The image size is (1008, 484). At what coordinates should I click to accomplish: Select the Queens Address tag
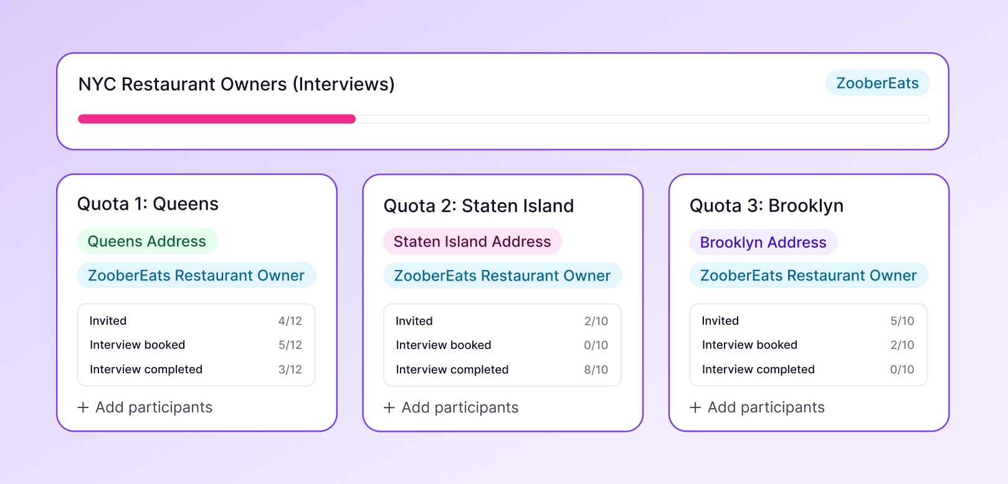(147, 241)
